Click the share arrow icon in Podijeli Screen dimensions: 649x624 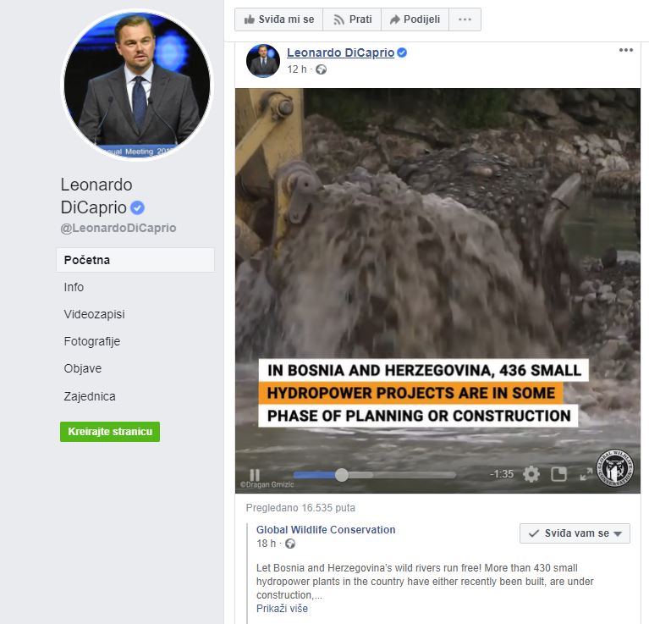[395, 19]
